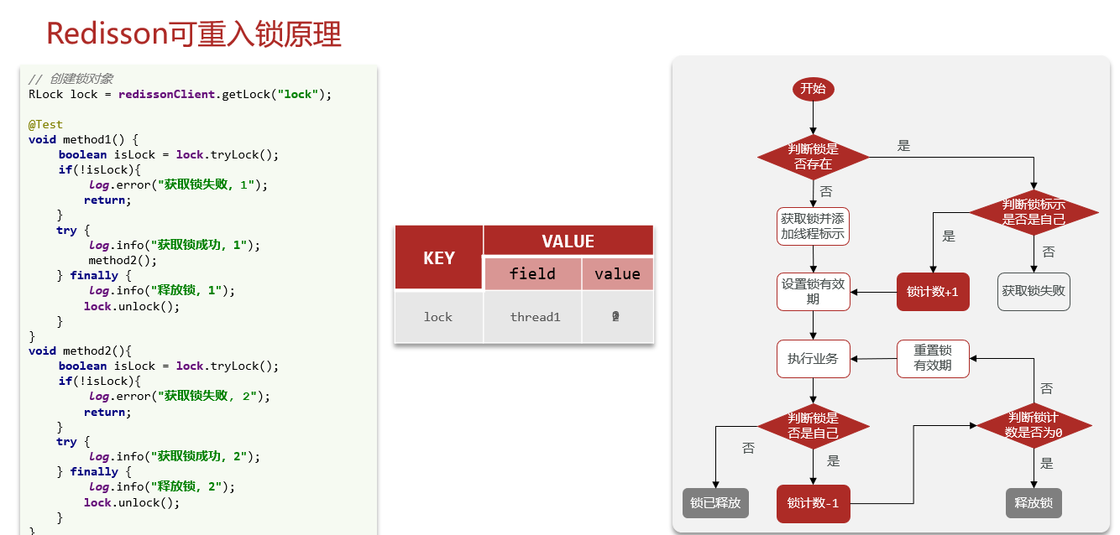This screenshot has height=535, width=1120.
Task: Click the 是 label above 释放锁
Action: pyautogui.click(x=1047, y=463)
